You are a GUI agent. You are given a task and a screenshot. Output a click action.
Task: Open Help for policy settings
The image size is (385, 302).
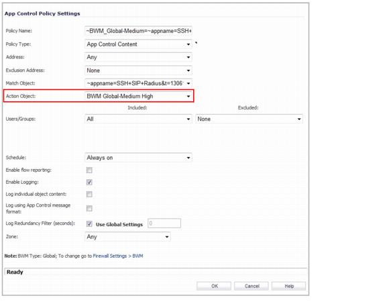coord(288,286)
